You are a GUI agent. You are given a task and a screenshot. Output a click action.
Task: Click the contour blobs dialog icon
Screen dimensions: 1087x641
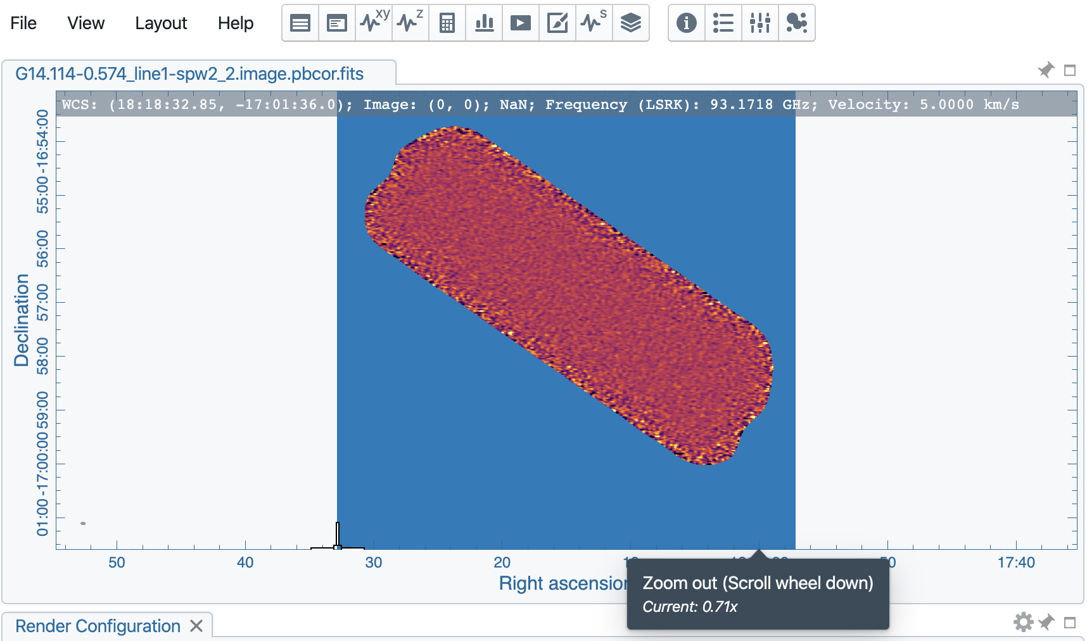[797, 23]
